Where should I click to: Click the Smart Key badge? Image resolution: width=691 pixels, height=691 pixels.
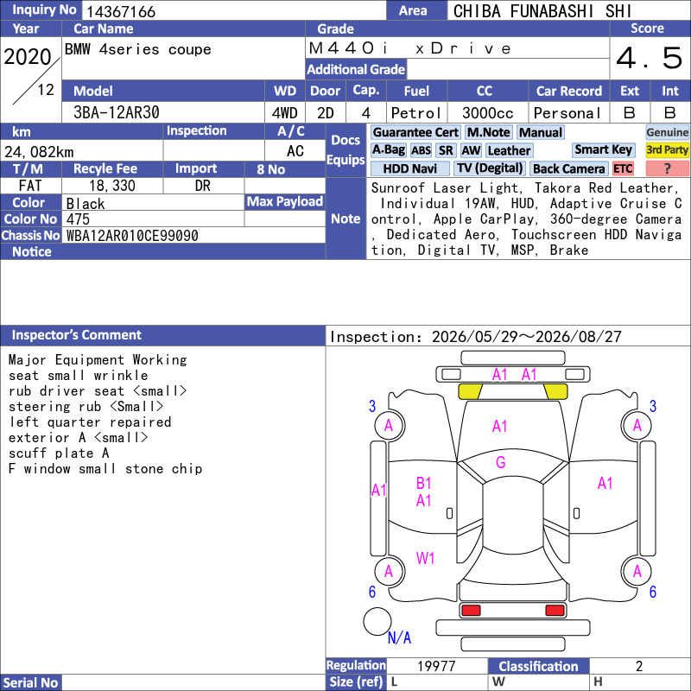(x=603, y=150)
